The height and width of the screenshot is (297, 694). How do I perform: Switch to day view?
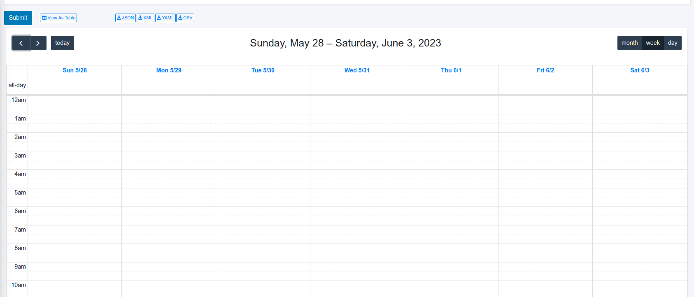click(x=673, y=43)
